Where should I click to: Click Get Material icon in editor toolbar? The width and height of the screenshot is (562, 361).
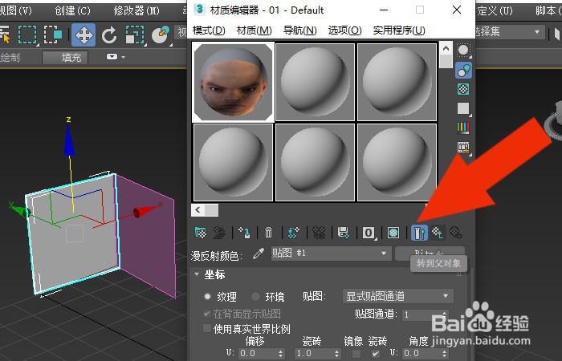click(201, 233)
